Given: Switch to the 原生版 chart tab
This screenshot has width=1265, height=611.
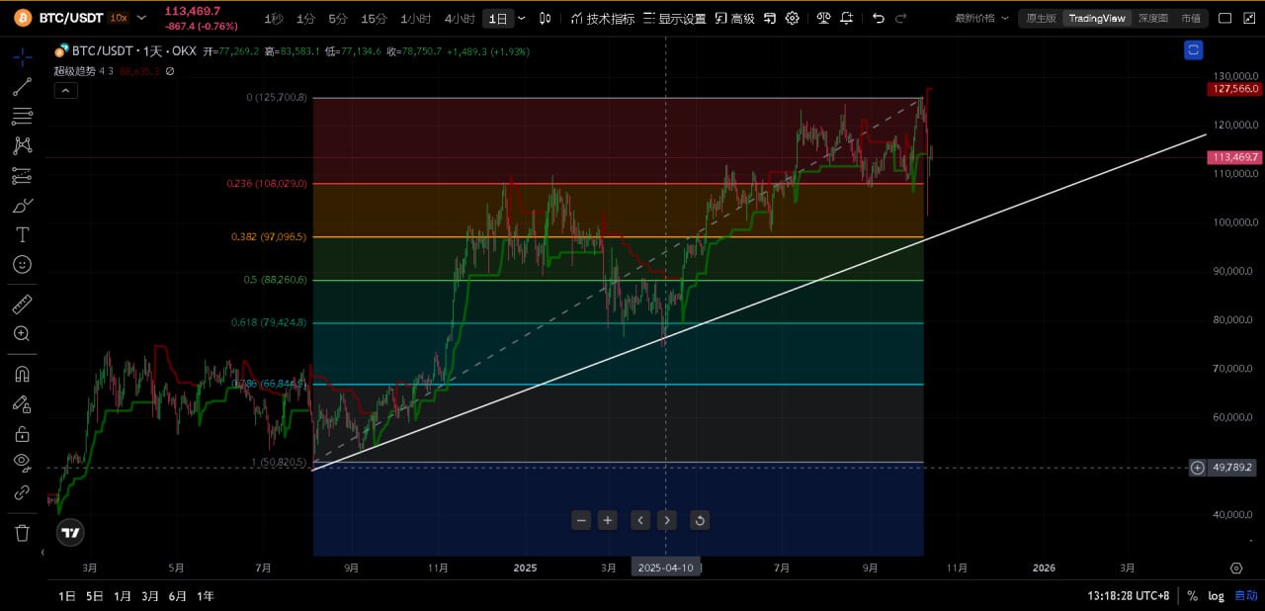Looking at the screenshot, I should coord(1041,18).
